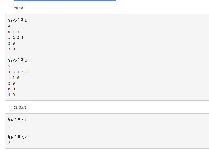Click the "1 1 0" line
209x151 pixels.
tap(14, 78)
